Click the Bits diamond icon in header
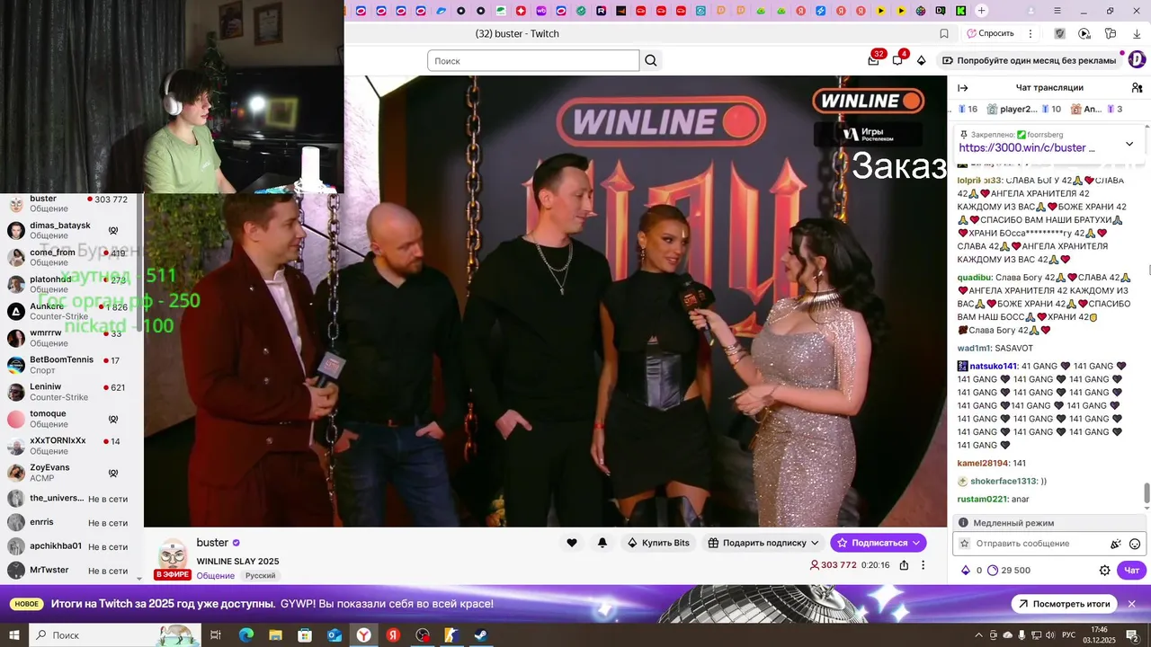1151x647 pixels. 921,60
